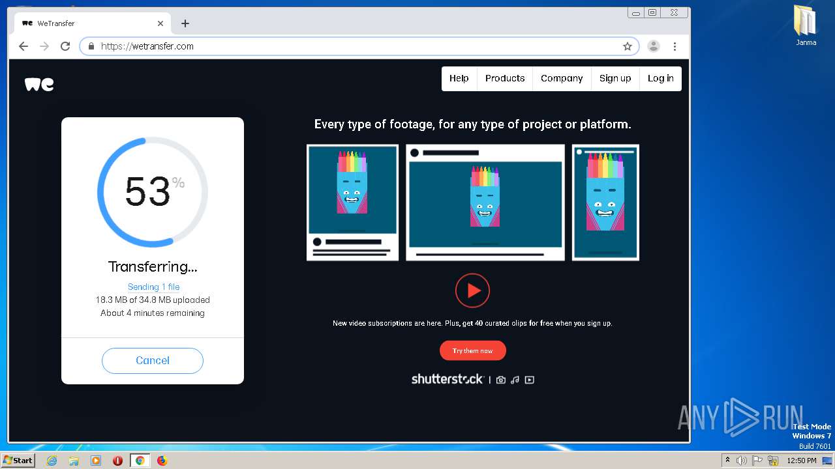Minimize the Chrome window

636,12
